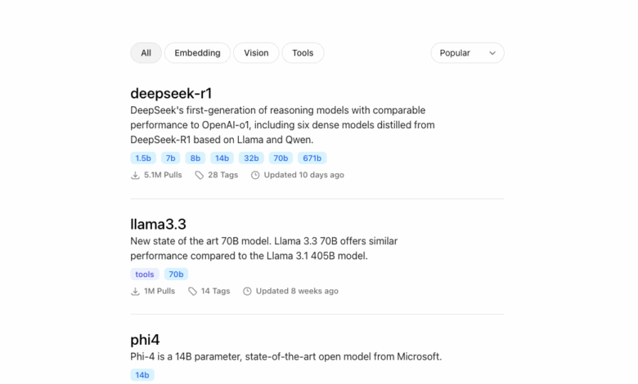The height and width of the screenshot is (384, 638).
Task: Click the 1M Pulls text
Action: (x=159, y=291)
